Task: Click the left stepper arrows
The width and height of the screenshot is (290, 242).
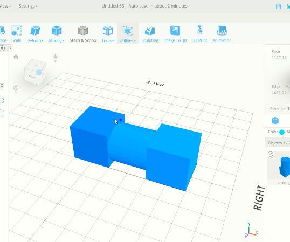Action: point(2,86)
